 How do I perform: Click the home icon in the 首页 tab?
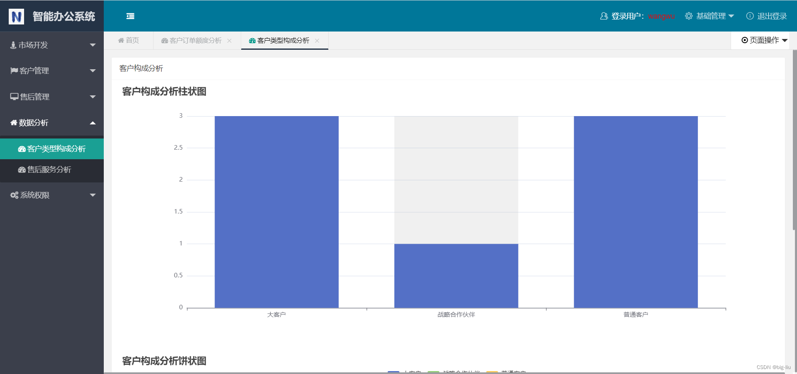[x=121, y=40]
